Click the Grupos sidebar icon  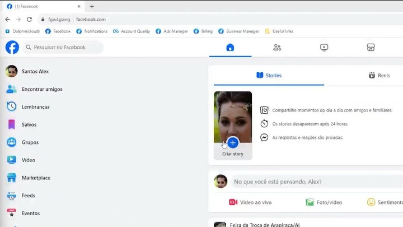tap(11, 142)
